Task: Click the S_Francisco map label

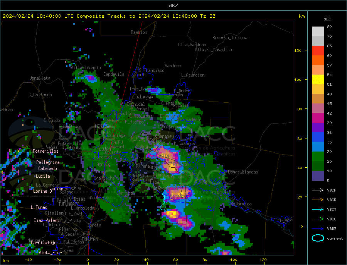Action: [152, 70]
